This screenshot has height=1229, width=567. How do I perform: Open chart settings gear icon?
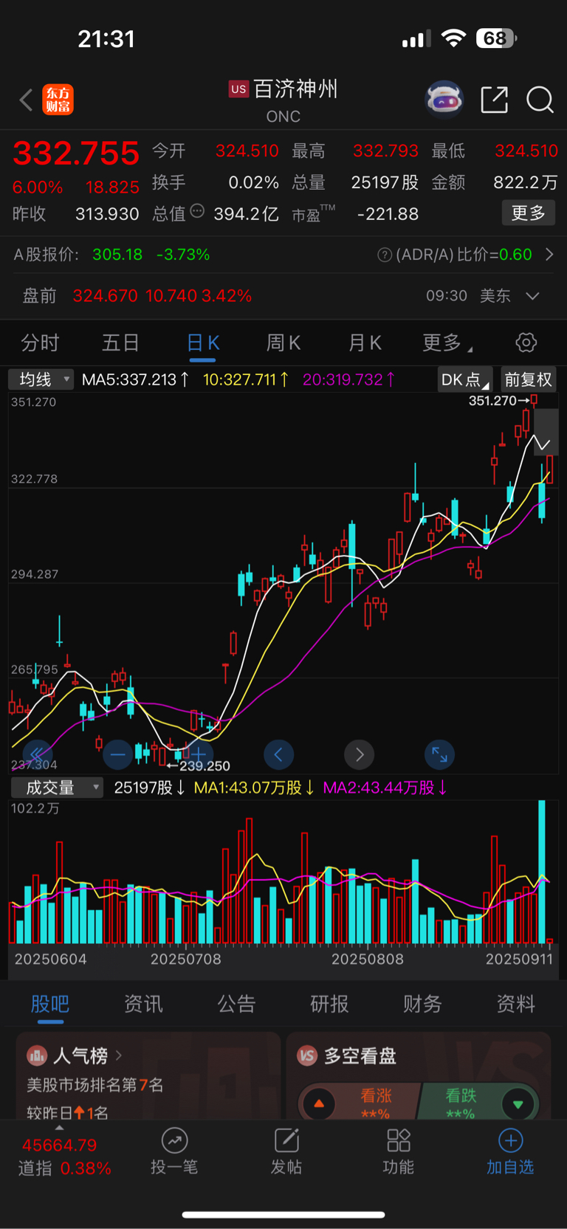[526, 342]
